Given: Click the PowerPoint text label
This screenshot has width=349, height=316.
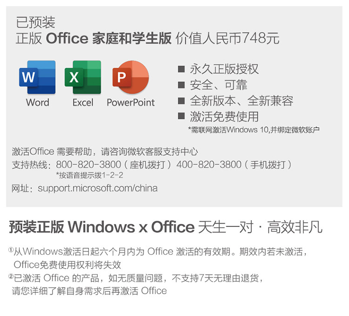Looking at the screenshot, I should 131,103.
